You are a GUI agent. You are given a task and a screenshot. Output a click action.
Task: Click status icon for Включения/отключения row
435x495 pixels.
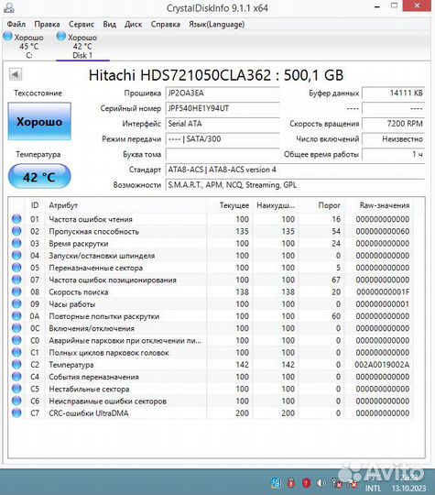(x=16, y=328)
